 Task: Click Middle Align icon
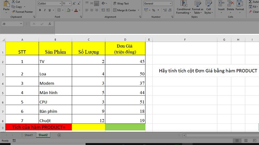click(x=92, y=3)
